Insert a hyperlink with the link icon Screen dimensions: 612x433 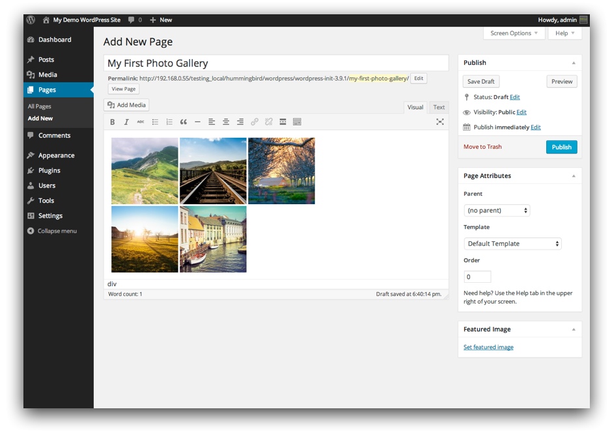coord(254,122)
